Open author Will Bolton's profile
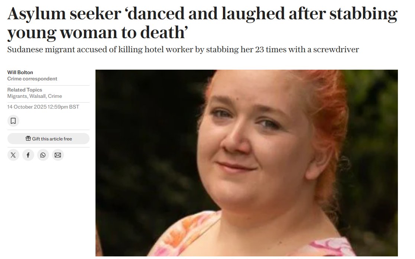This screenshot has height=259, width=415. [20, 72]
